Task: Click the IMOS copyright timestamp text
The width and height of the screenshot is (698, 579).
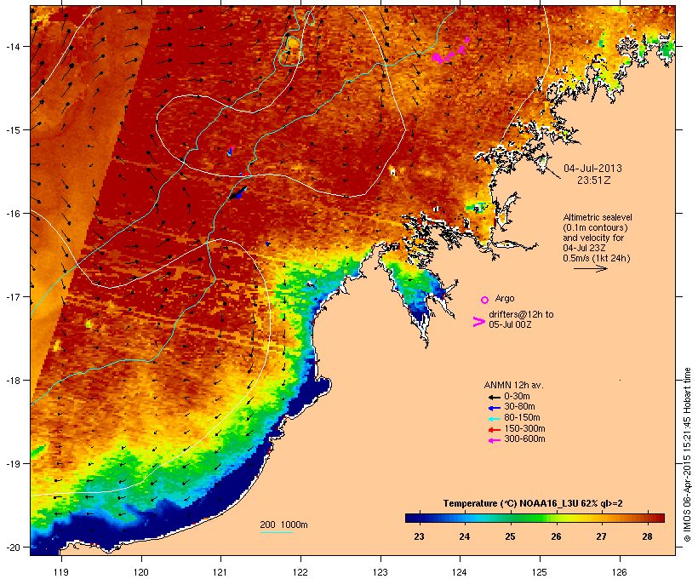Action: [x=687, y=455]
